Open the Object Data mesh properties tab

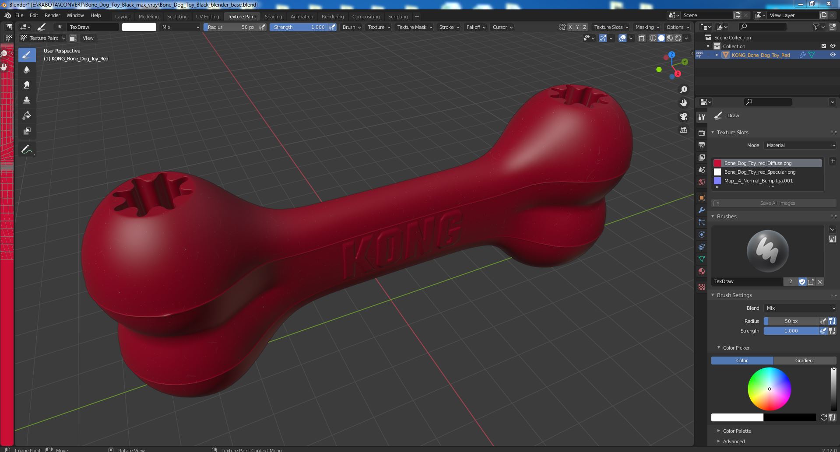click(702, 259)
